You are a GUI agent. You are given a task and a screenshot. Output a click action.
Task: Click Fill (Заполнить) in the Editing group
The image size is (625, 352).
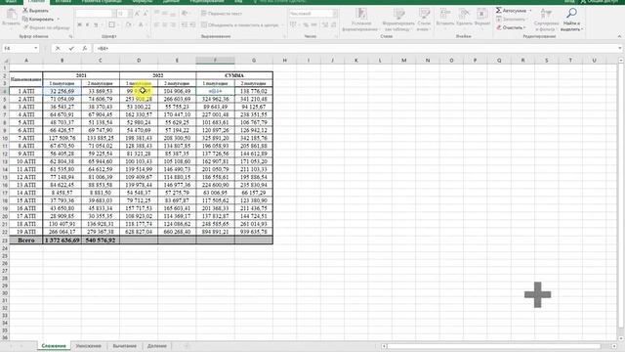pyautogui.click(x=511, y=20)
